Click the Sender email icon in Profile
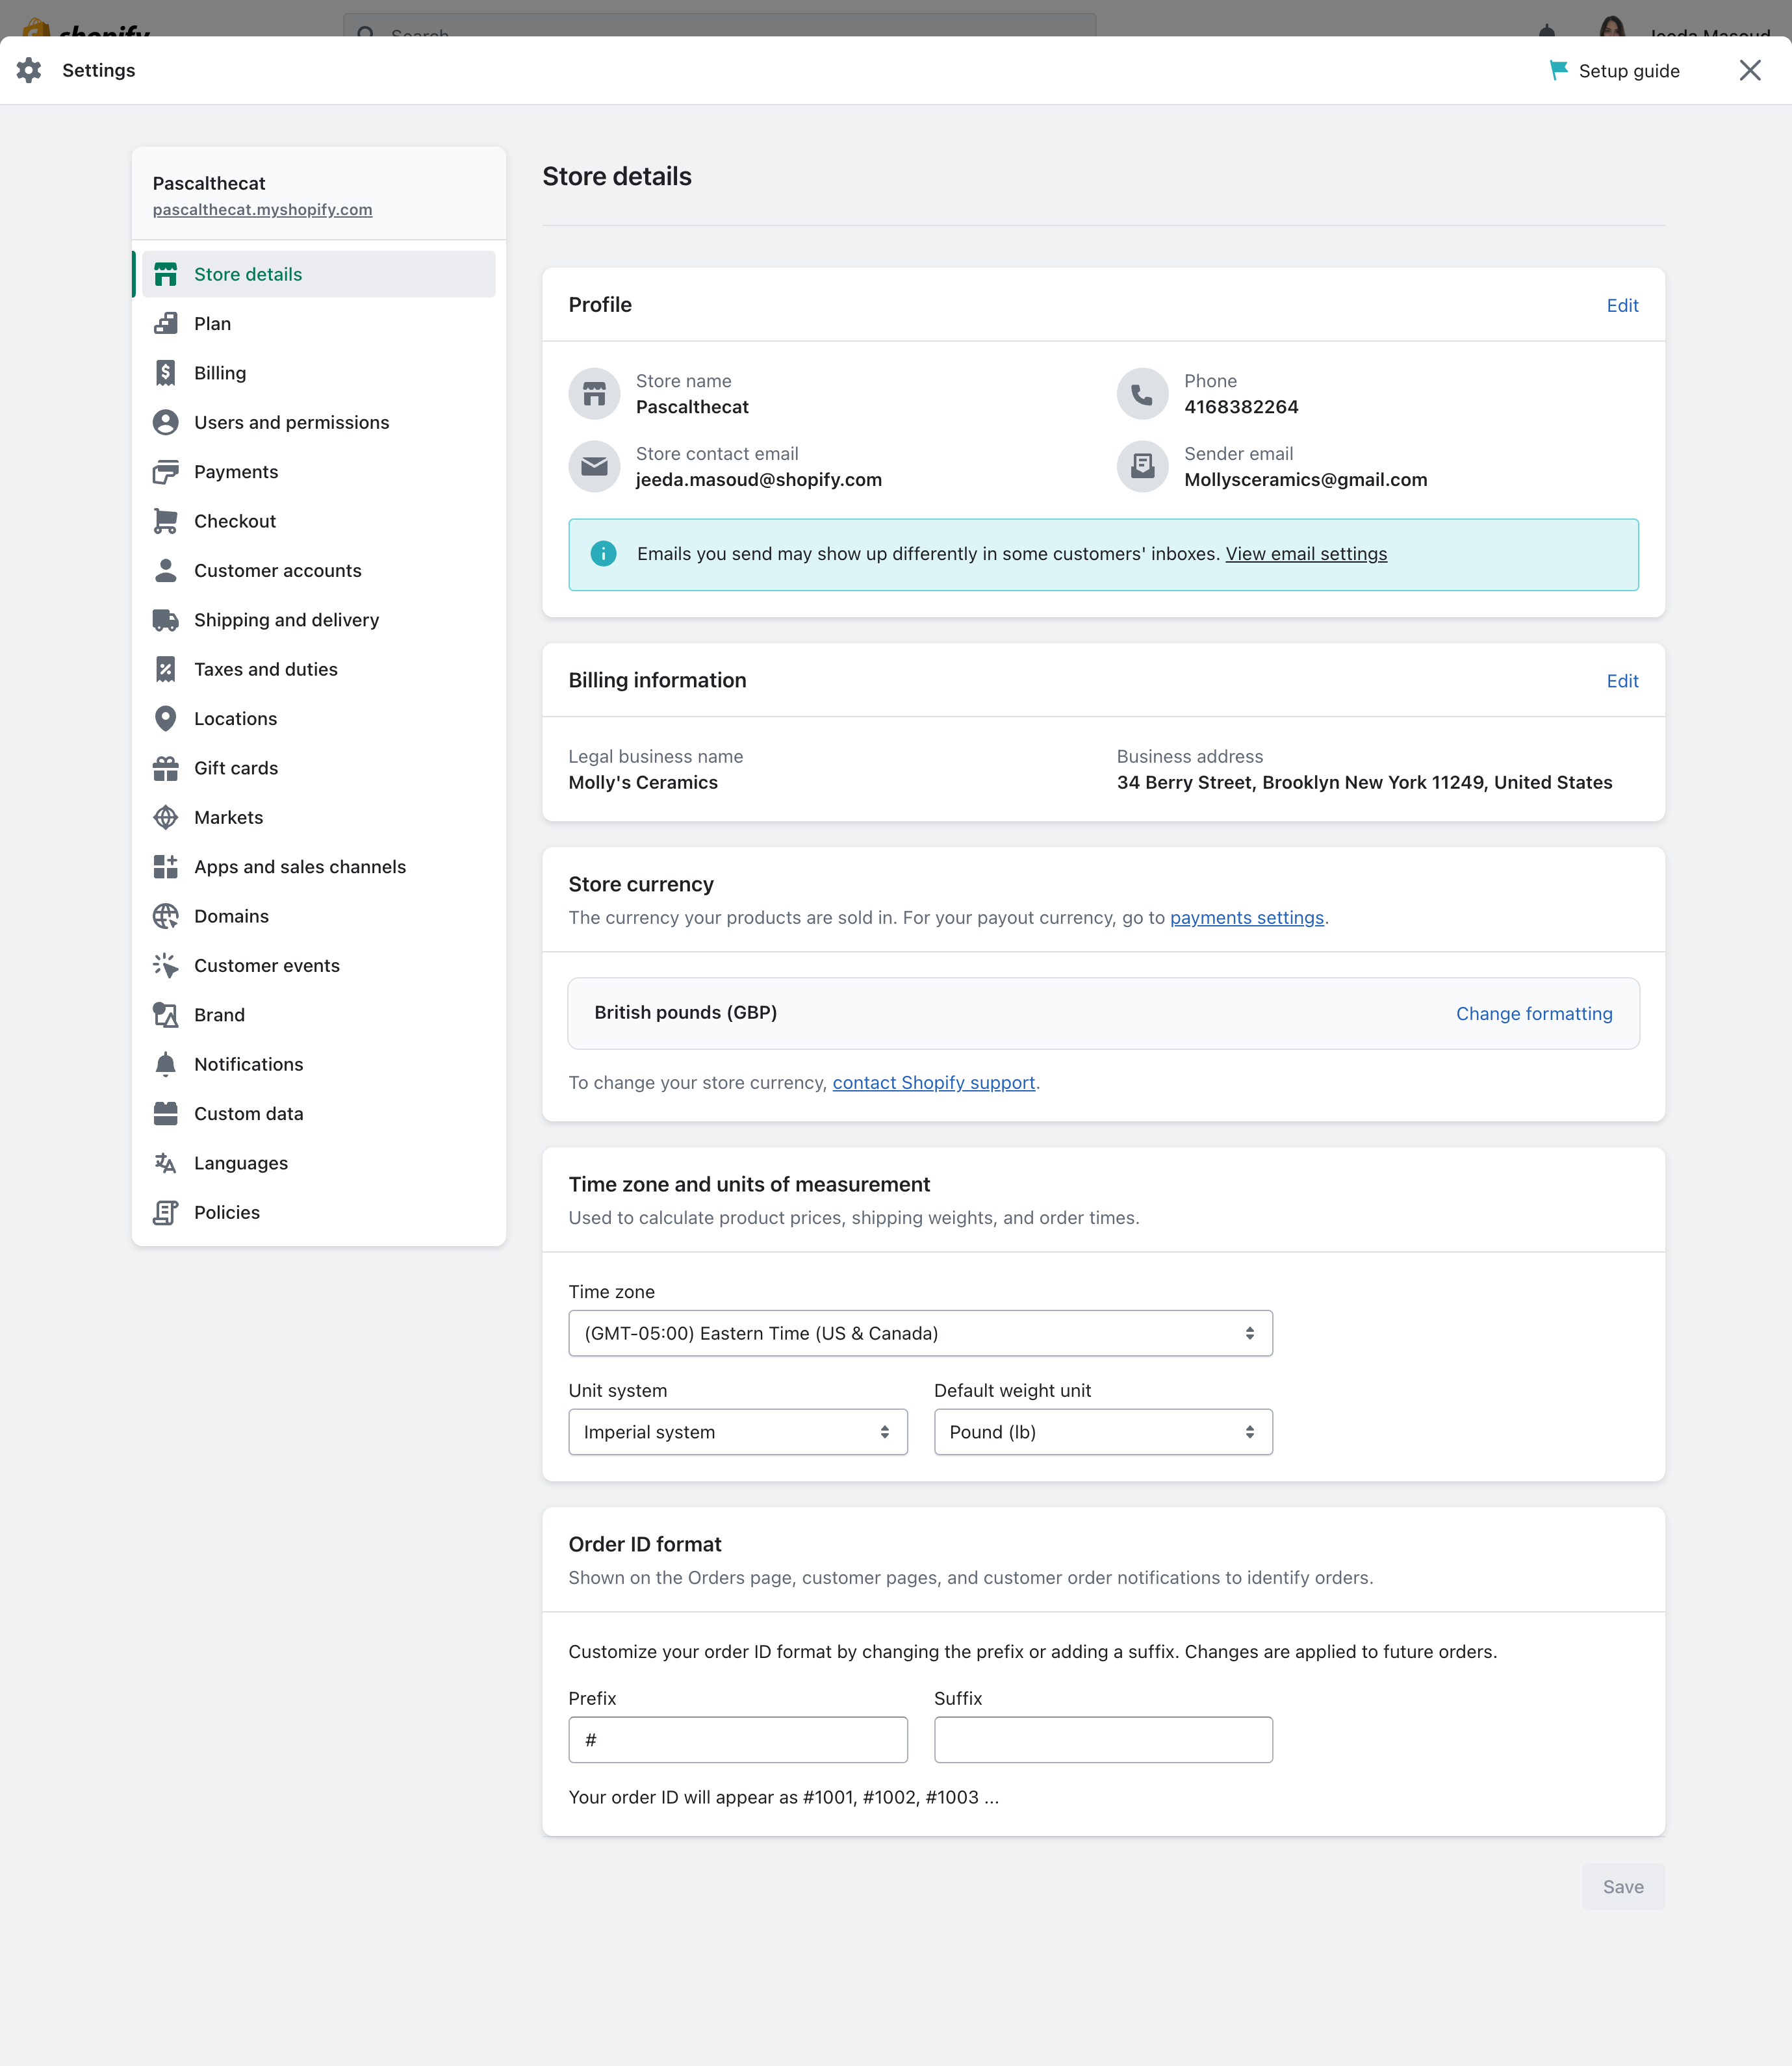This screenshot has width=1792, height=2066. click(x=1142, y=467)
